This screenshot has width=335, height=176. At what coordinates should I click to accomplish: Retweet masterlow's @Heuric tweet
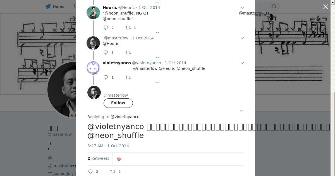pos(128,53)
